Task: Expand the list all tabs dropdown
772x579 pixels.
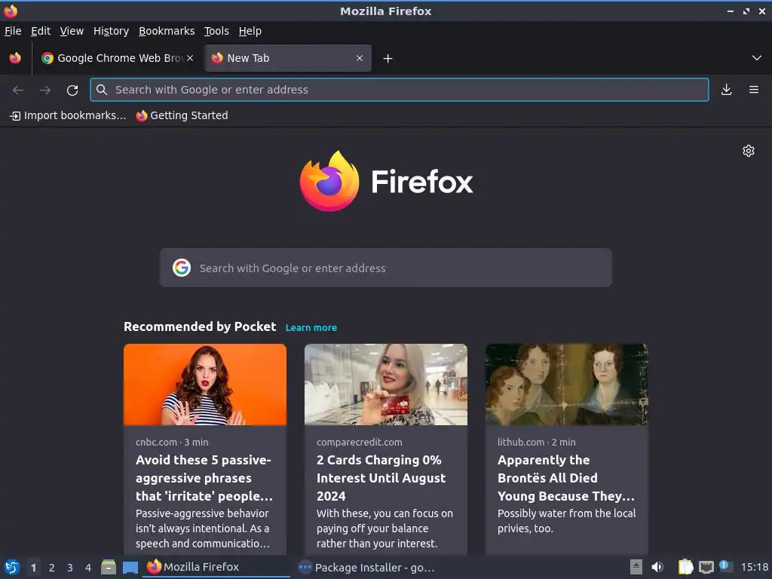Action: 757,58
